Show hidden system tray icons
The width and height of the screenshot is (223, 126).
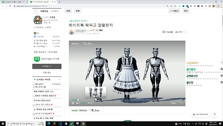coord(193,124)
